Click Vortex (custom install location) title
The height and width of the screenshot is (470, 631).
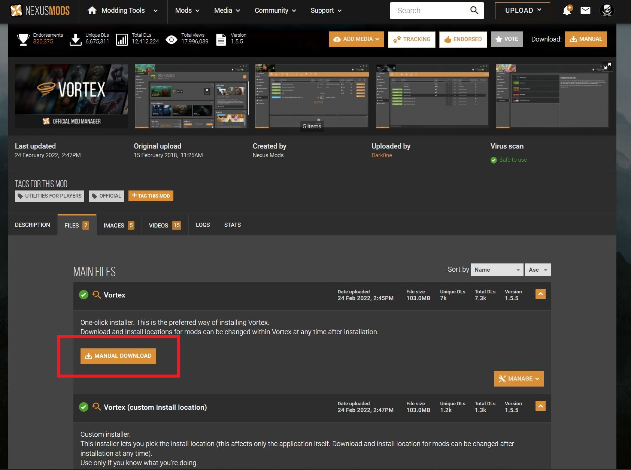pyautogui.click(x=155, y=407)
